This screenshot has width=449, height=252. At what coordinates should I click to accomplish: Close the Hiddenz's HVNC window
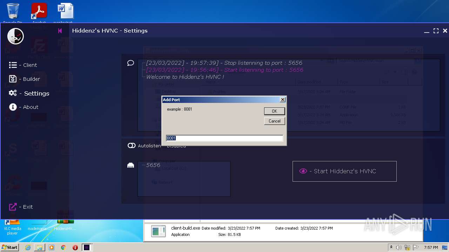(x=445, y=31)
